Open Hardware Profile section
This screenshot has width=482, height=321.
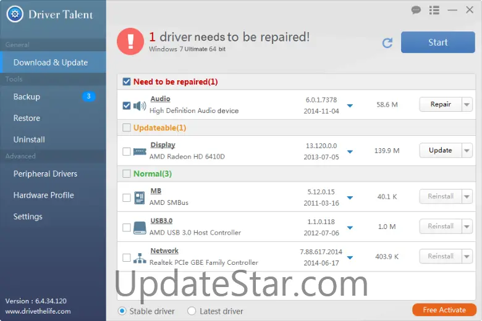point(53,195)
